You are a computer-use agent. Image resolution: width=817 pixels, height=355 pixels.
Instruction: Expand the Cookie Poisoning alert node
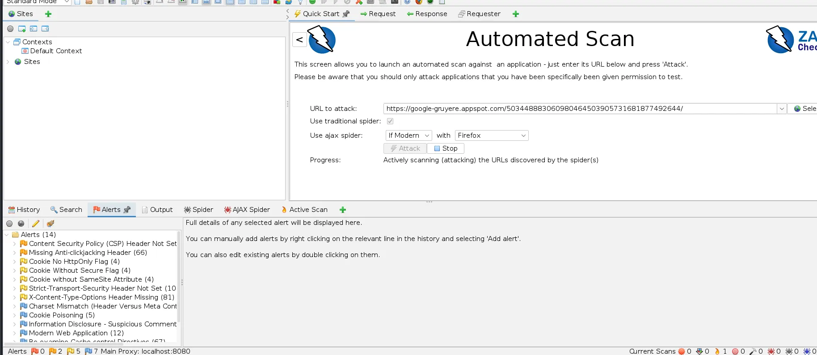tap(14, 315)
